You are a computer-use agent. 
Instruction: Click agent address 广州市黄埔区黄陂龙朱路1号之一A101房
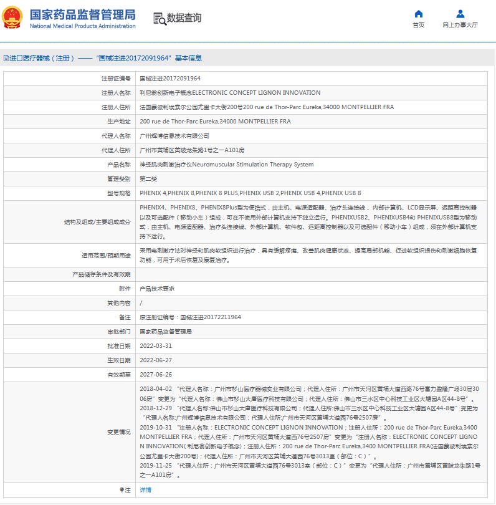pyautogui.click(x=192, y=150)
